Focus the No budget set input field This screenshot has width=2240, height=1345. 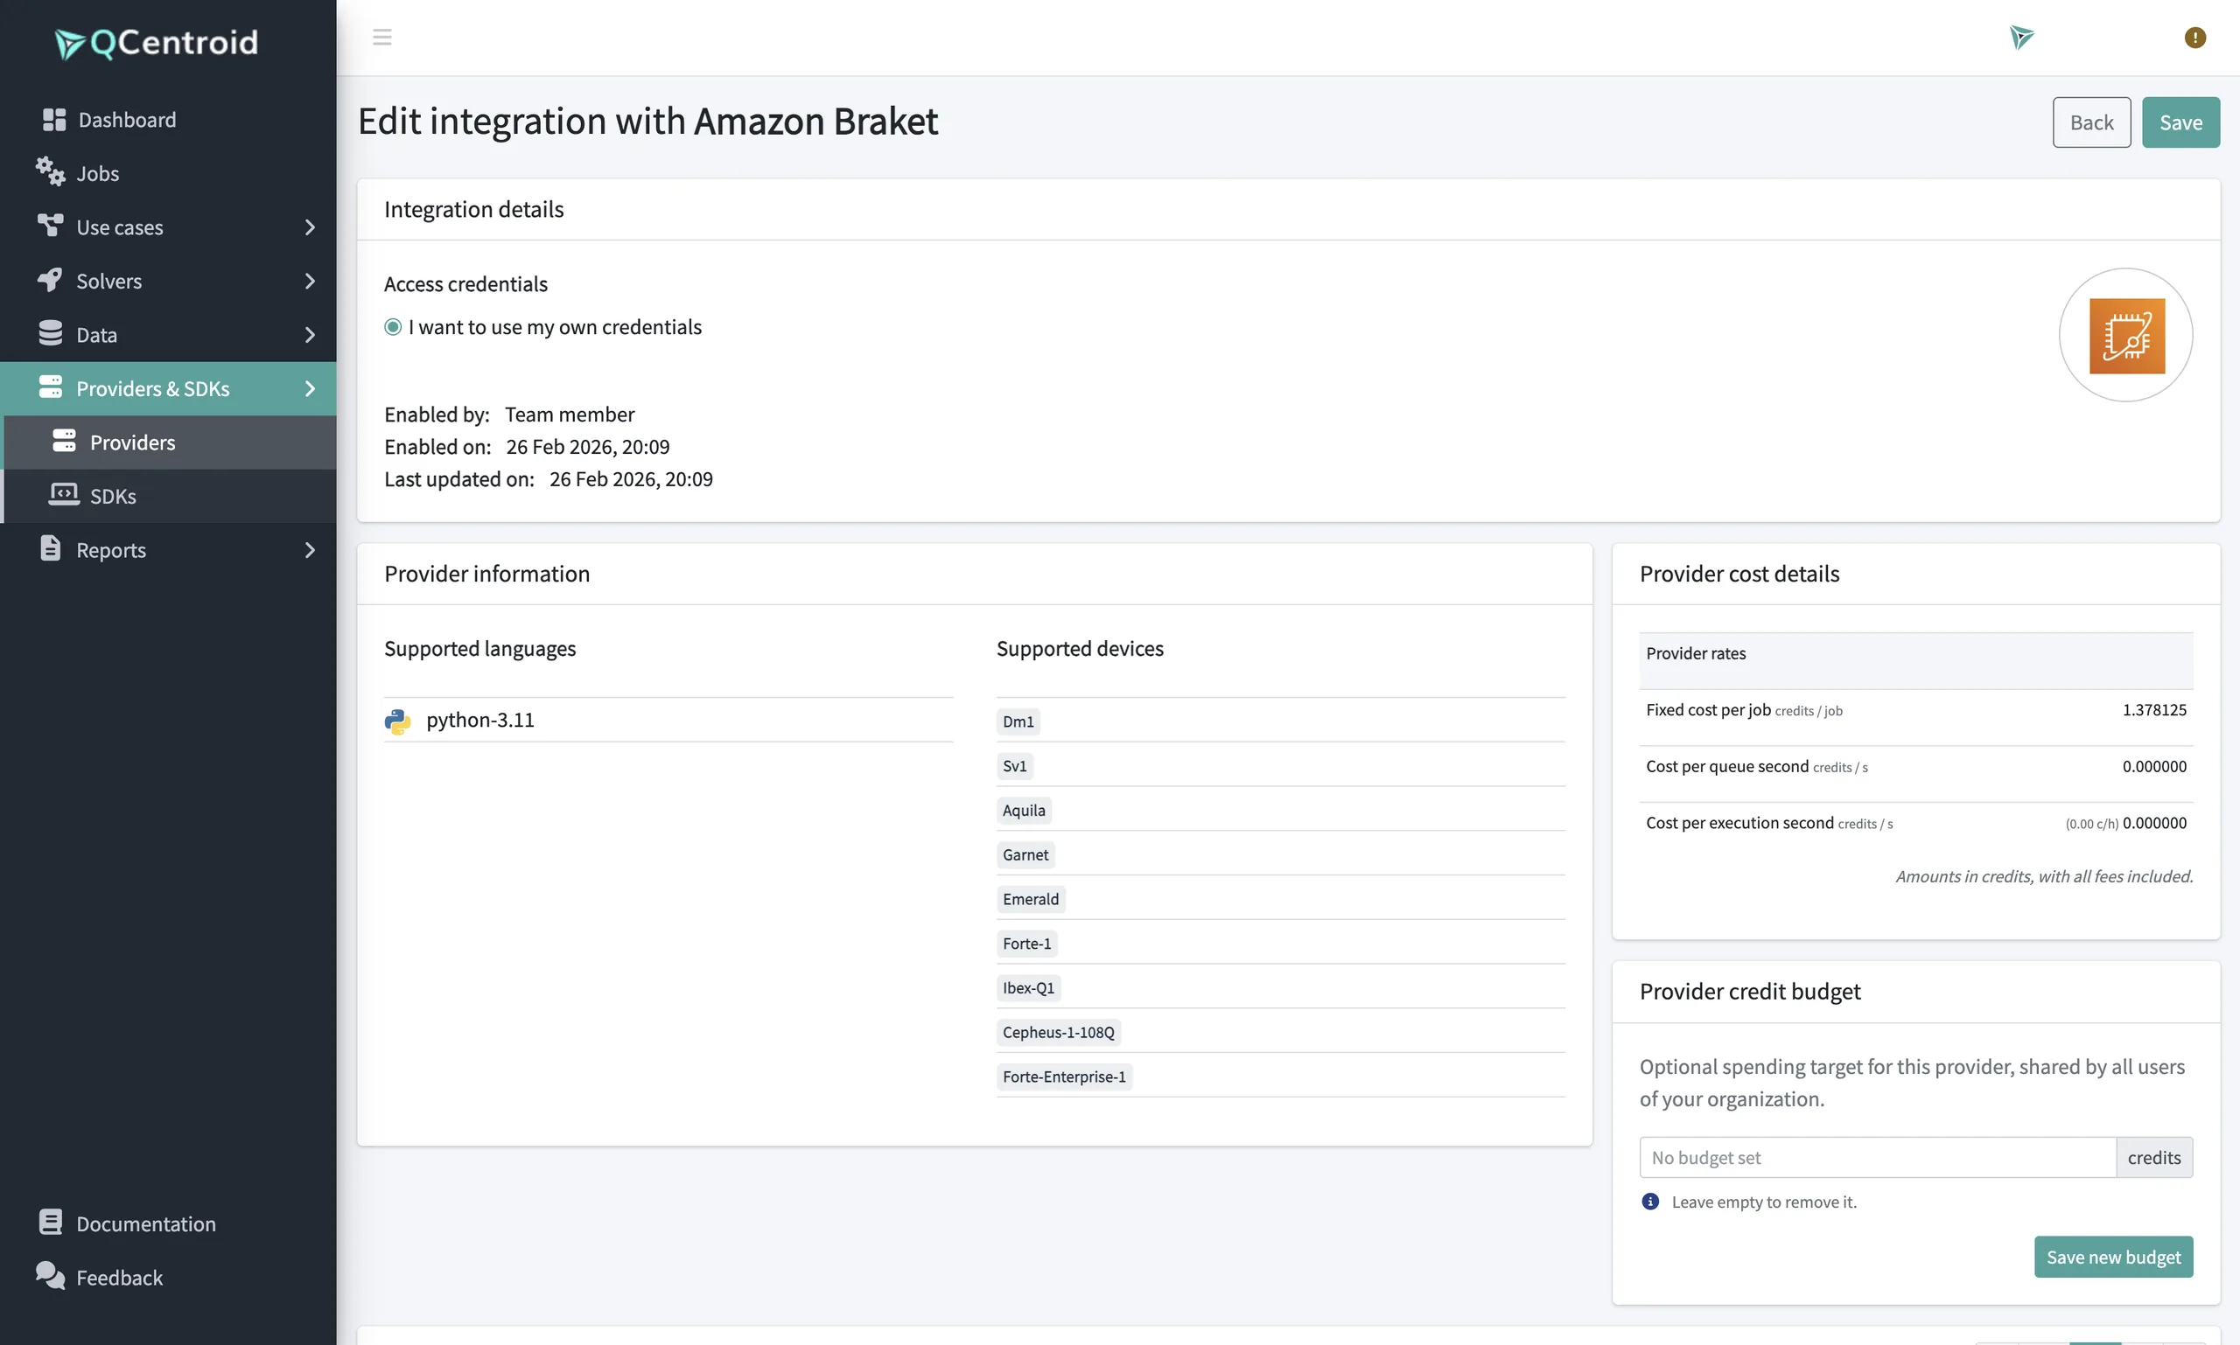pos(1877,1157)
